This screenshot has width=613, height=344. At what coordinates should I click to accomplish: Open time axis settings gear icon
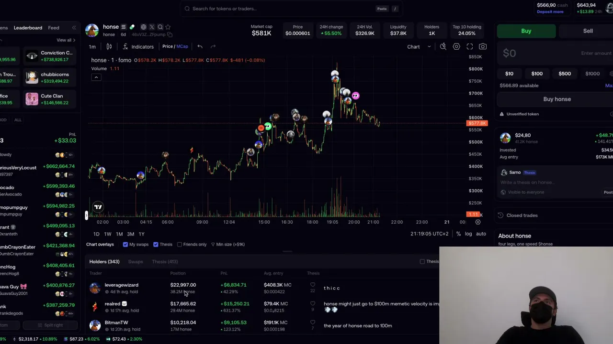point(477,222)
